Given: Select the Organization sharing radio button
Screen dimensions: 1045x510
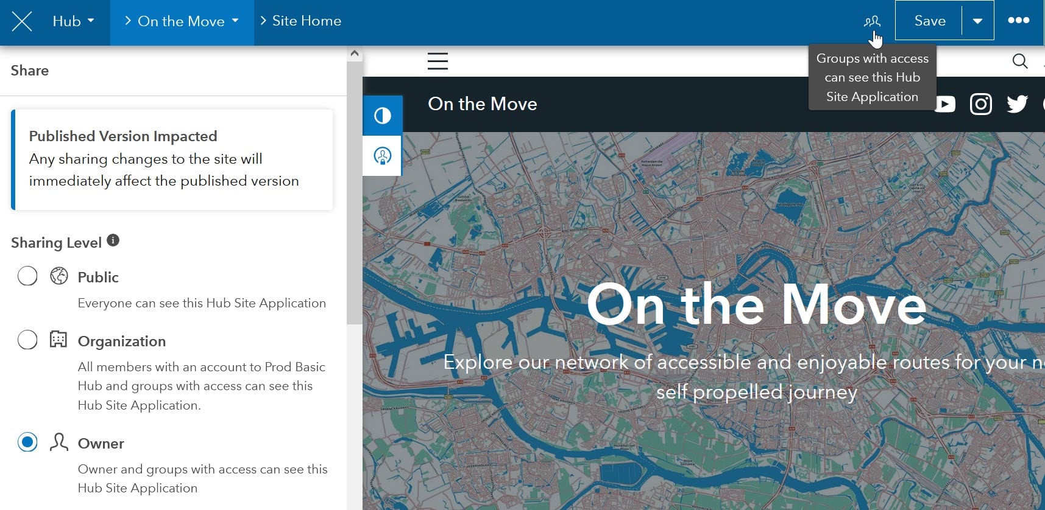Looking at the screenshot, I should click(x=27, y=340).
